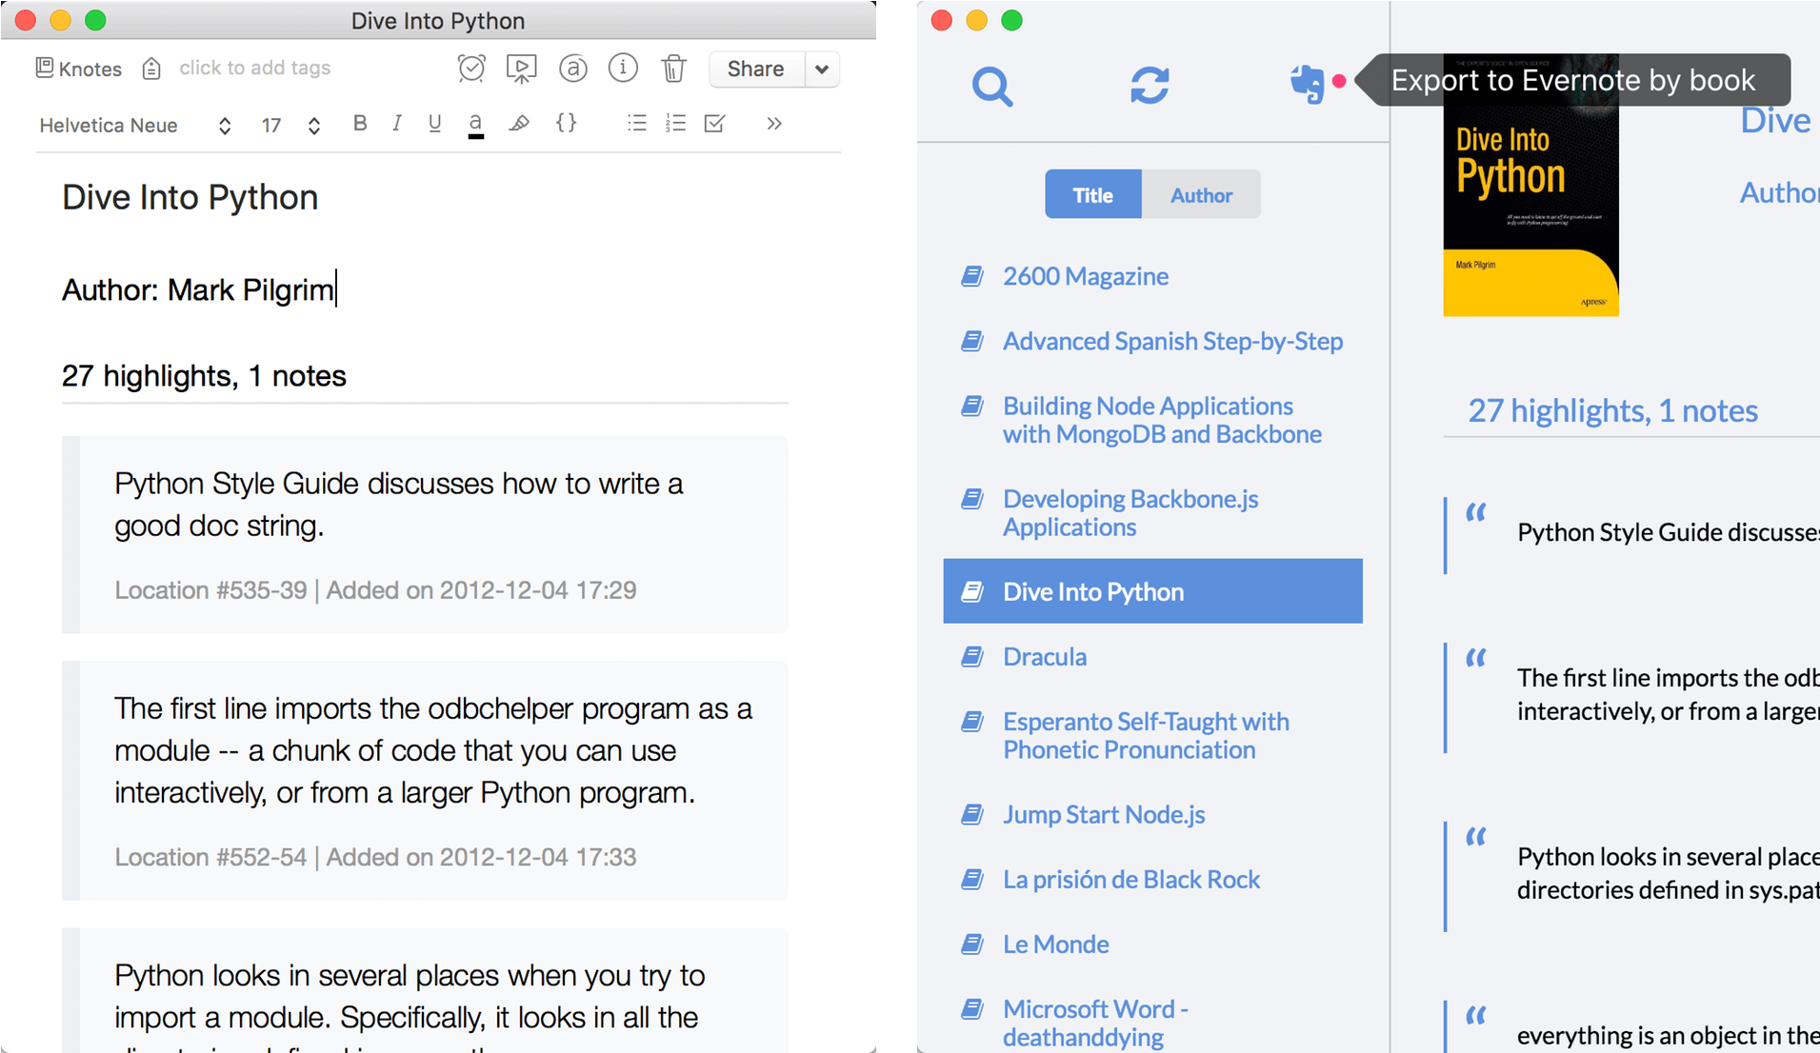The height and width of the screenshot is (1053, 1820).
Task: Open the Helvetica Neue font dropdown
Action: point(134,126)
